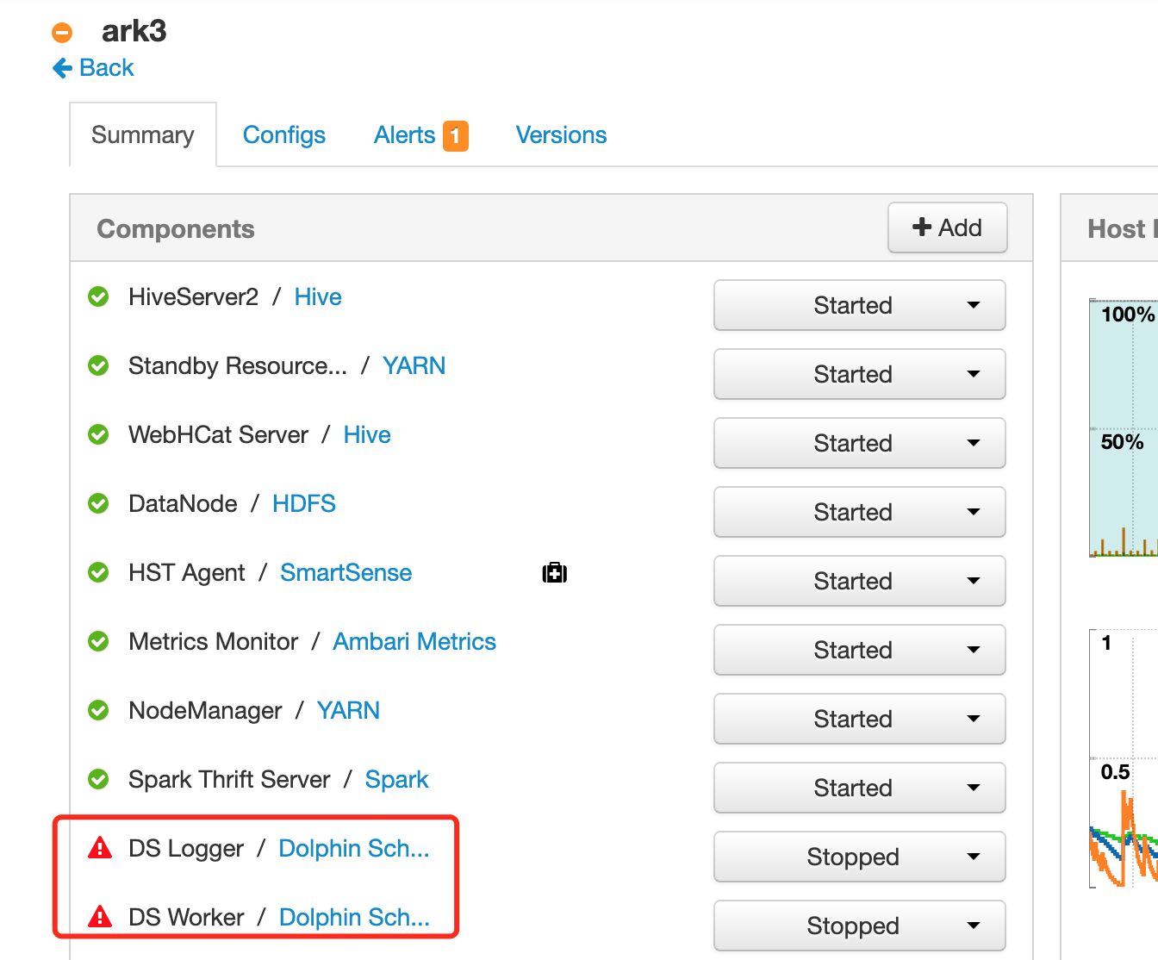This screenshot has height=960, width=1158.
Task: Go Back to the hosts list
Action: [93, 68]
